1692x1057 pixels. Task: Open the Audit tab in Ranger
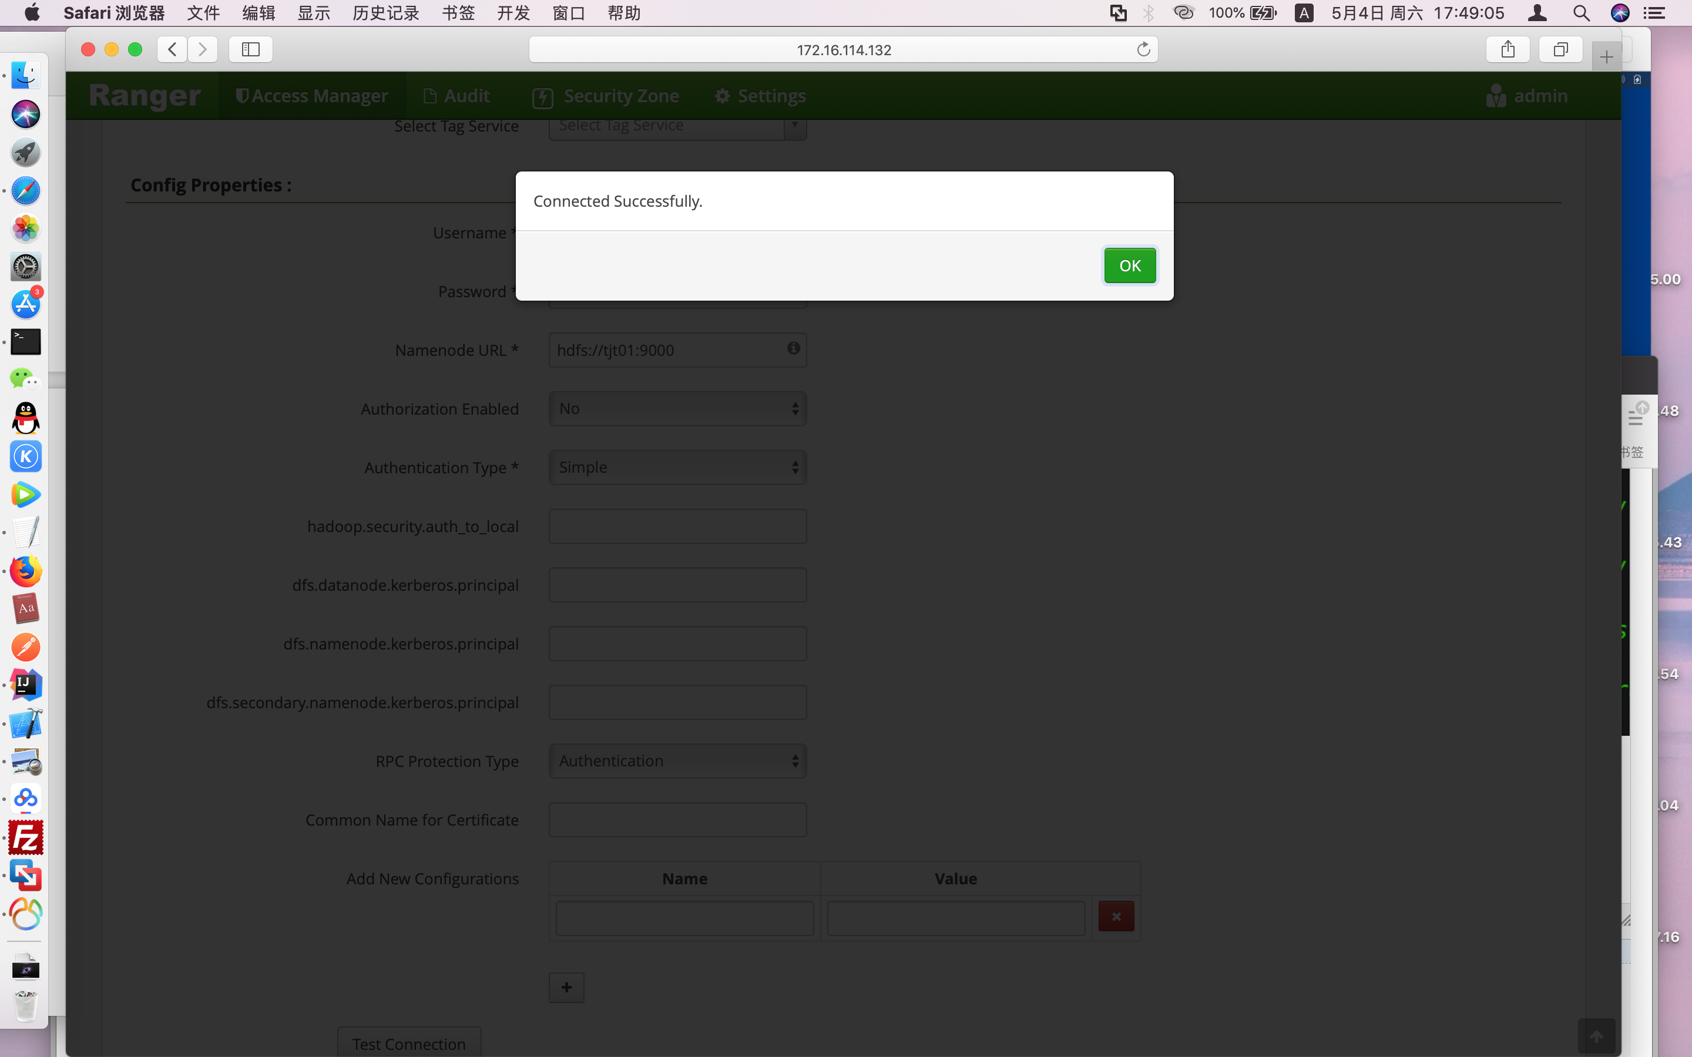(x=456, y=96)
